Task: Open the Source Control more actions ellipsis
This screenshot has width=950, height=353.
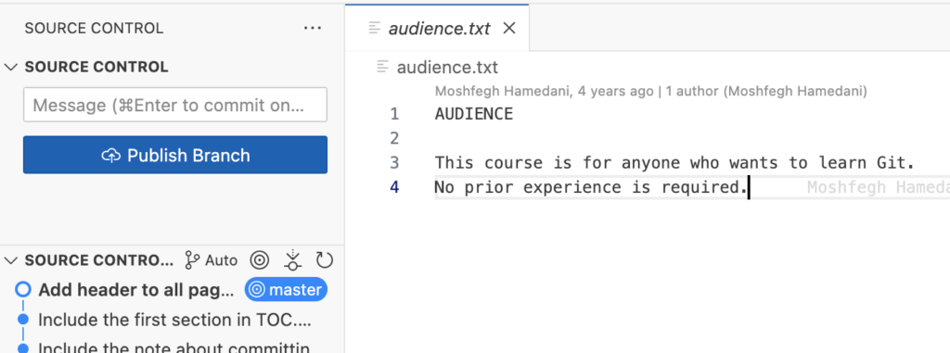Action: click(x=313, y=29)
